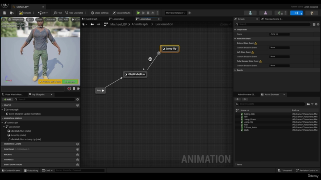Click the red Record button under viewport
This screenshot has width=321, height=180.
[x=69, y=89]
